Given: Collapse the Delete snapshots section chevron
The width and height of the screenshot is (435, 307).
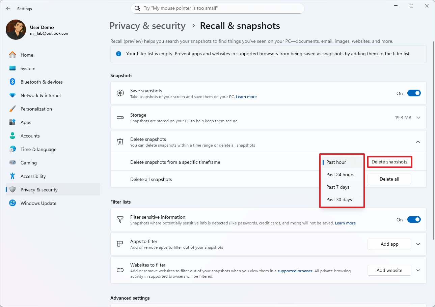Looking at the screenshot, I should tap(418, 142).
